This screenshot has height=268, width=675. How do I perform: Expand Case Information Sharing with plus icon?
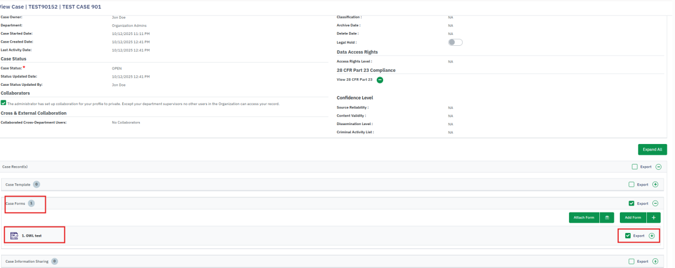[655, 262]
